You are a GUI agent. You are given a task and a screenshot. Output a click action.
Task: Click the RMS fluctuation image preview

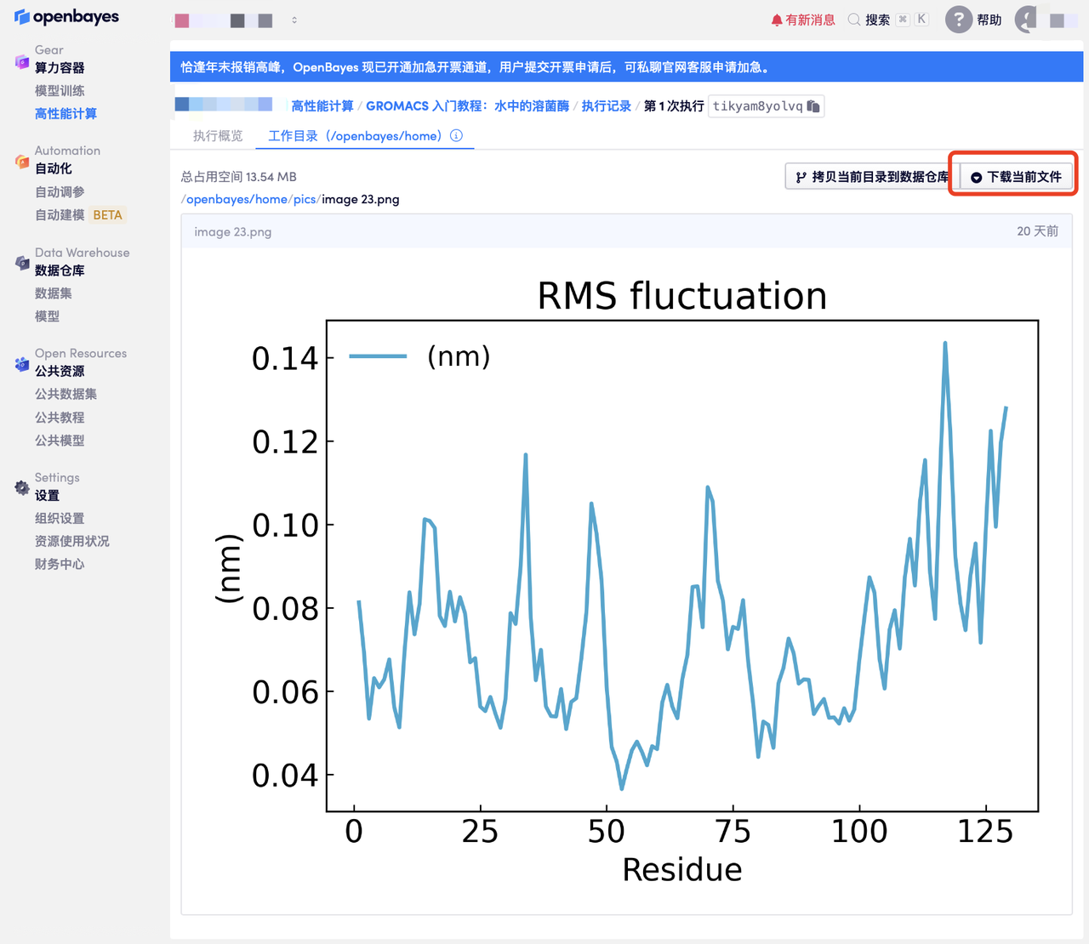[626, 578]
